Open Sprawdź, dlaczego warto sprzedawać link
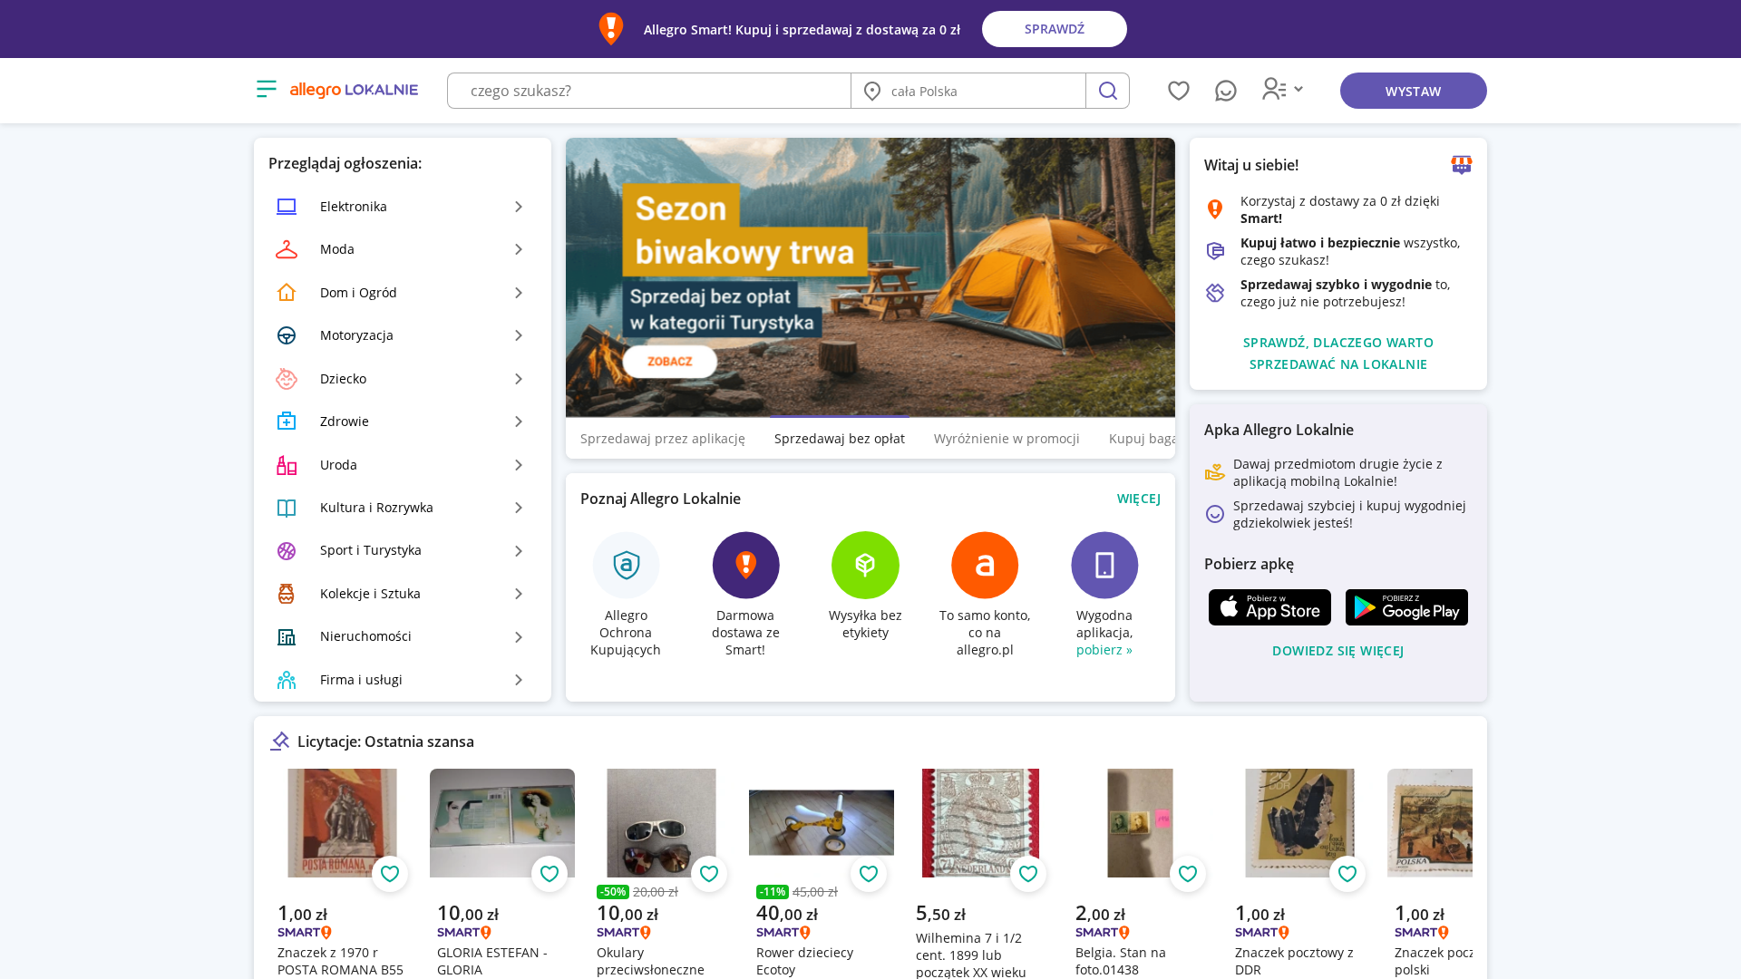 pyautogui.click(x=1338, y=354)
